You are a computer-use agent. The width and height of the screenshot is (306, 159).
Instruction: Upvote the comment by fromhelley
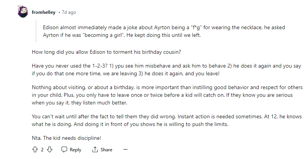click(35, 150)
